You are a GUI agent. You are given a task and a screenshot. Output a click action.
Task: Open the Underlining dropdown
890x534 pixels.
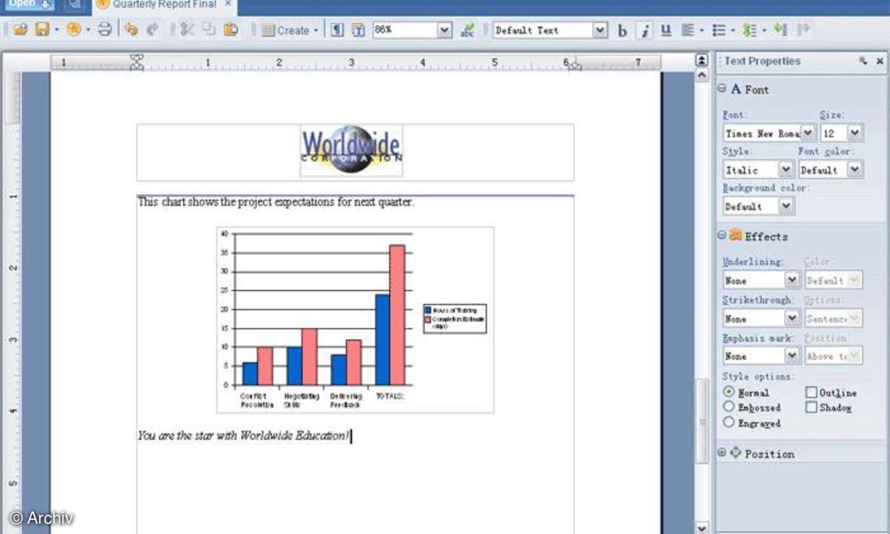[791, 280]
